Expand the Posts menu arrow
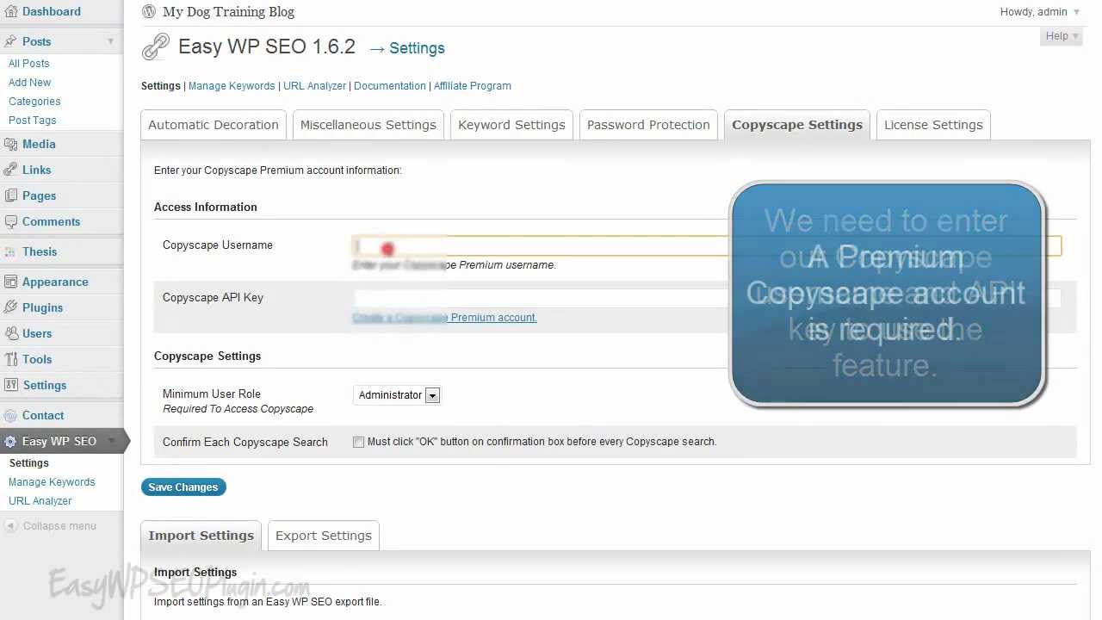Viewport: 1102px width, 620px height. pos(110,41)
